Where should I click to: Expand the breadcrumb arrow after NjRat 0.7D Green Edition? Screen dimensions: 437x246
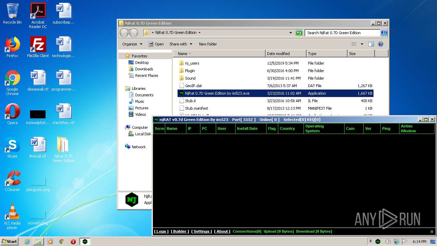coord(199,33)
